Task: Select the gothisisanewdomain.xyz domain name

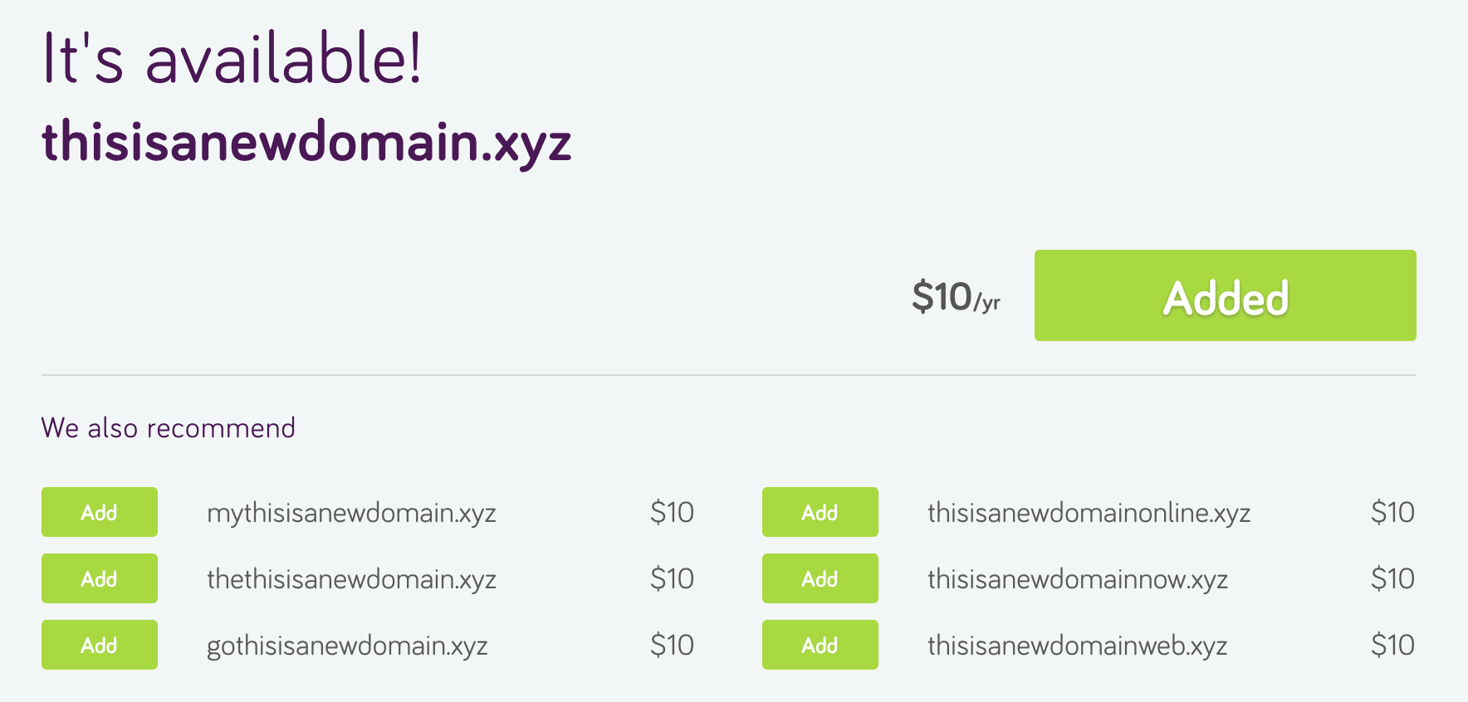Action: coord(346,645)
